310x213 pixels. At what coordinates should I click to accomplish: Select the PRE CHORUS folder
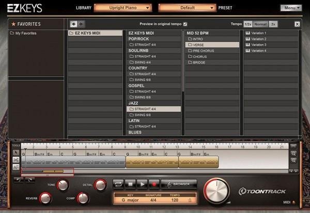pyautogui.click(x=212, y=51)
